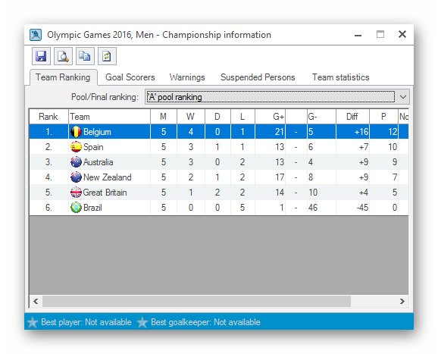Click the Copy to clipboard icon

pos(85,56)
